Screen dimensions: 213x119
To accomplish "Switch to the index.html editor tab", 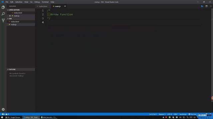I will [x=43, y=6].
